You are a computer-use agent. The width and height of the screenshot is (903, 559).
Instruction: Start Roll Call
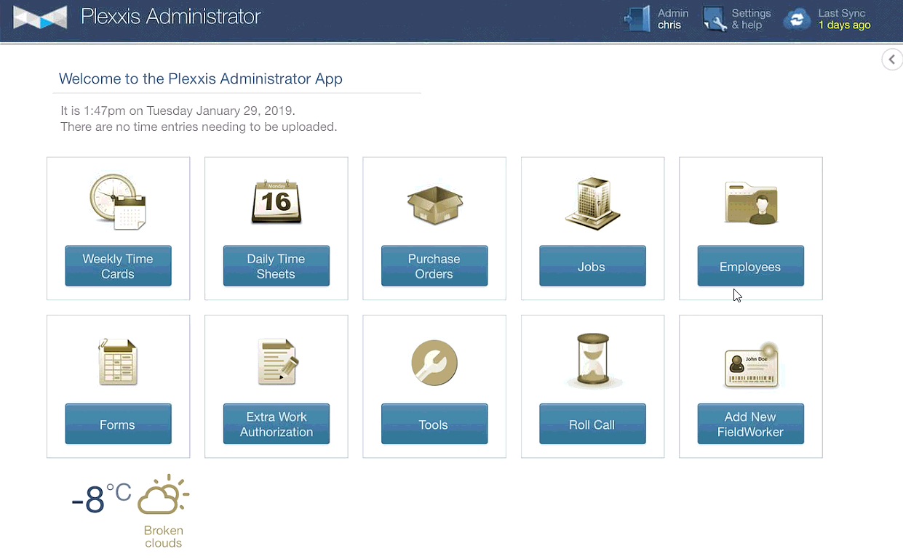click(x=592, y=424)
